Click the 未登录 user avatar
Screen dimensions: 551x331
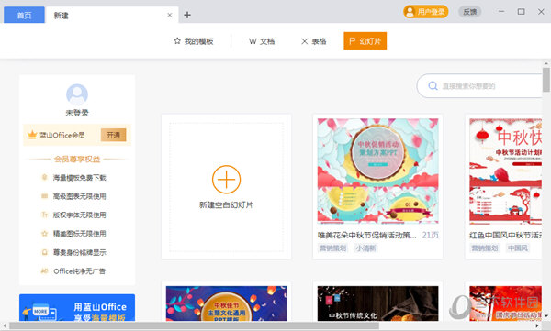77,94
